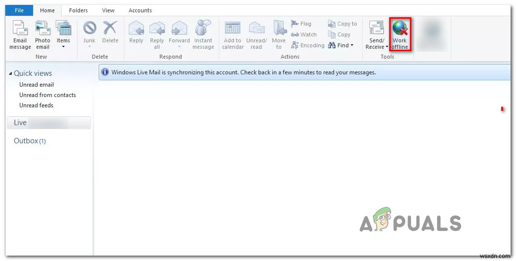
Task: Click the Reply all button
Action: click(x=157, y=35)
